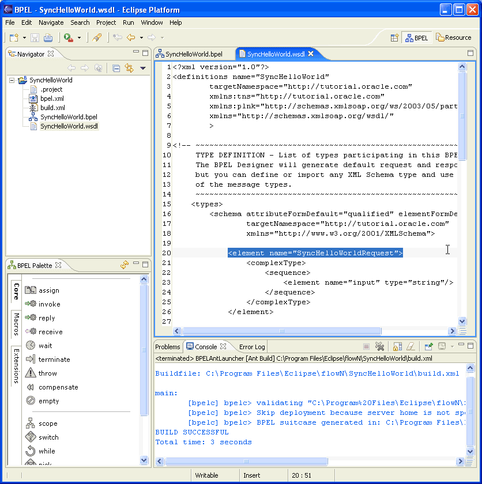Open the File menu
The width and height of the screenshot is (482, 484).
click(10, 22)
